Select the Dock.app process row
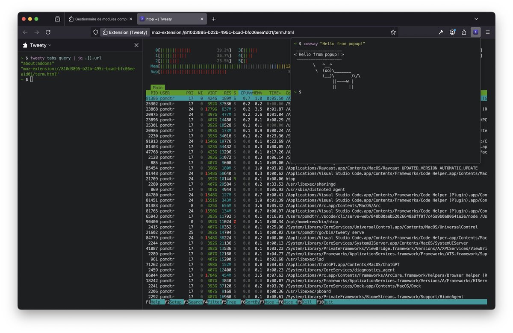Image resolution: width=513 pixels, height=333 pixels. pos(316,286)
